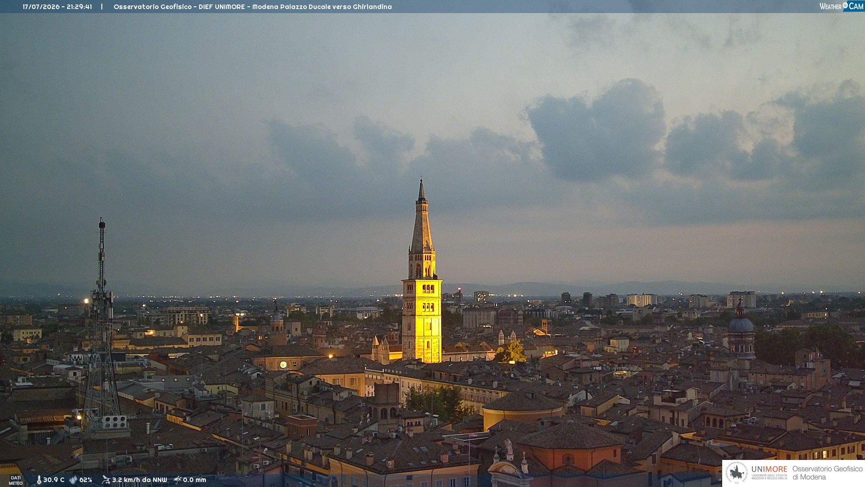Click the 62% humidity value
Viewport: 865px width, 487px height.
(x=86, y=480)
